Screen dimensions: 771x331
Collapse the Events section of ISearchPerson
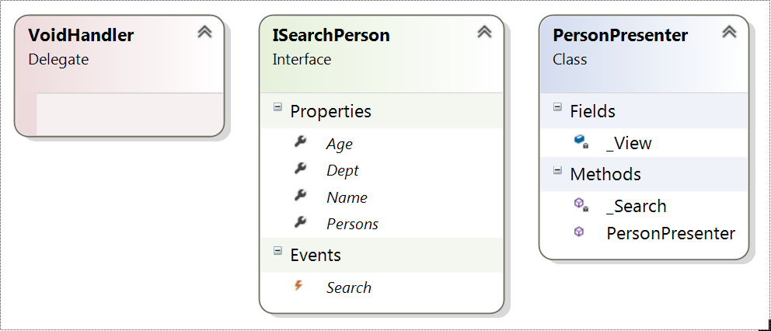coord(277,251)
